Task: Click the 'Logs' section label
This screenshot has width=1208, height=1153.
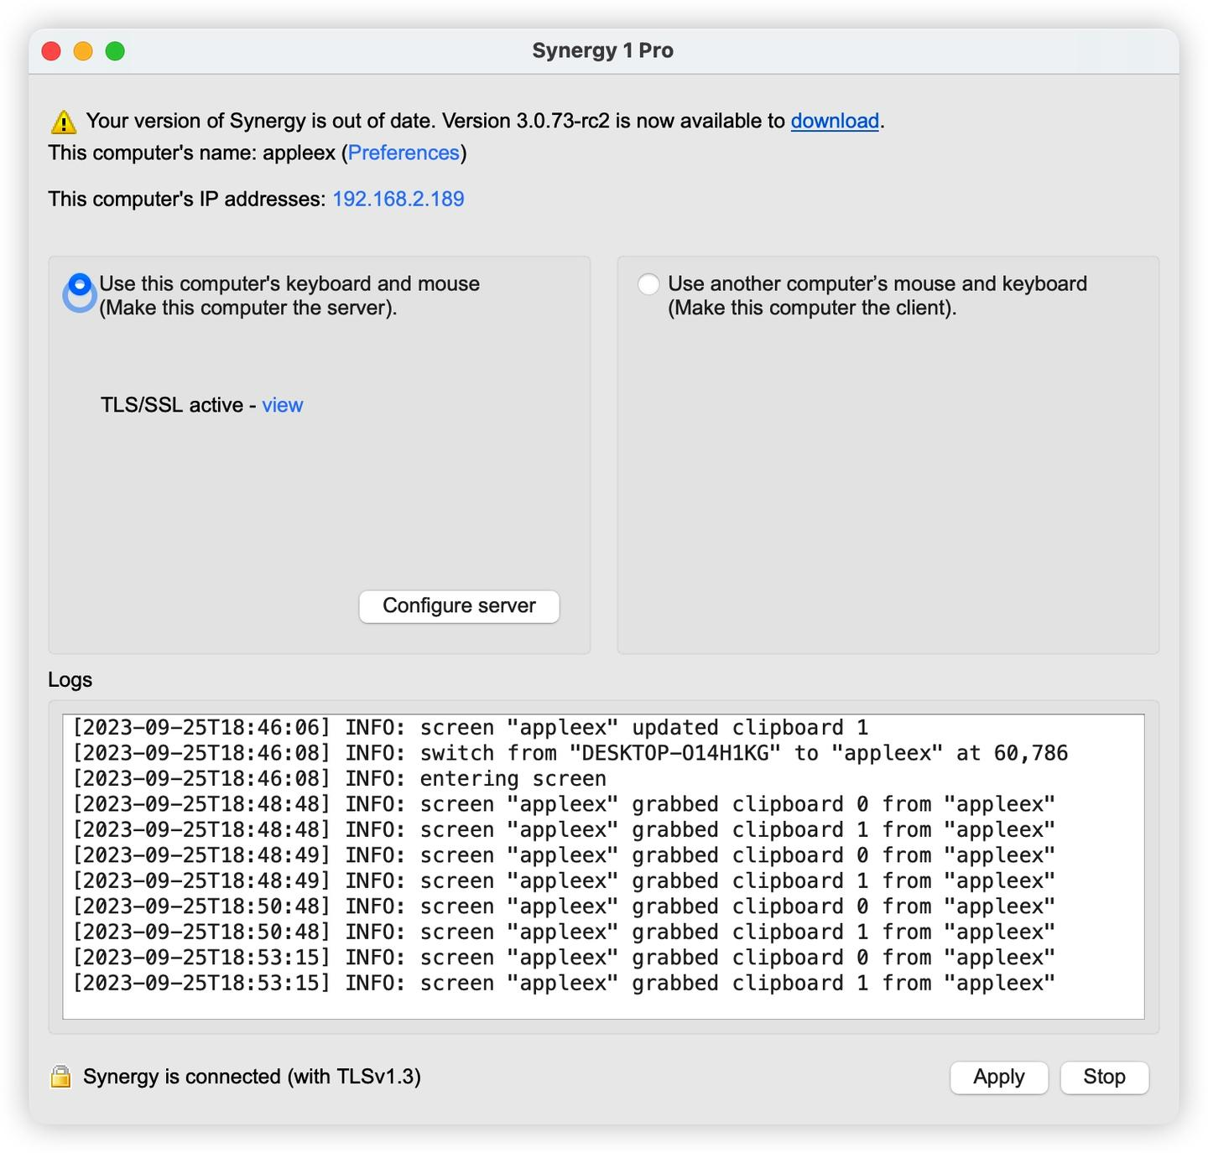Action: point(70,679)
